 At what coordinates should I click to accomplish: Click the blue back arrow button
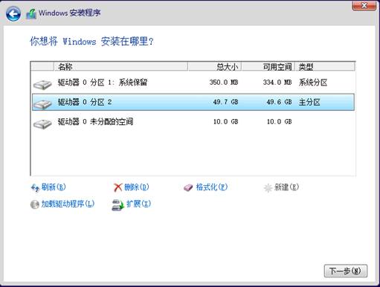13,13
